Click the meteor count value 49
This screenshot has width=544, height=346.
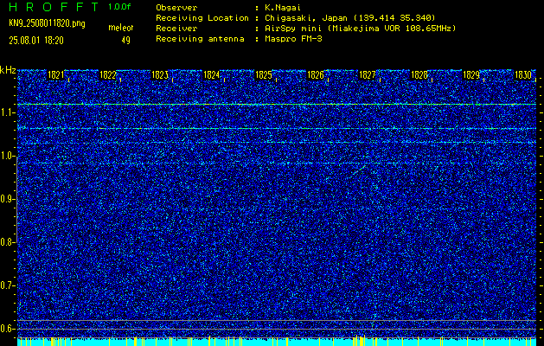125,41
